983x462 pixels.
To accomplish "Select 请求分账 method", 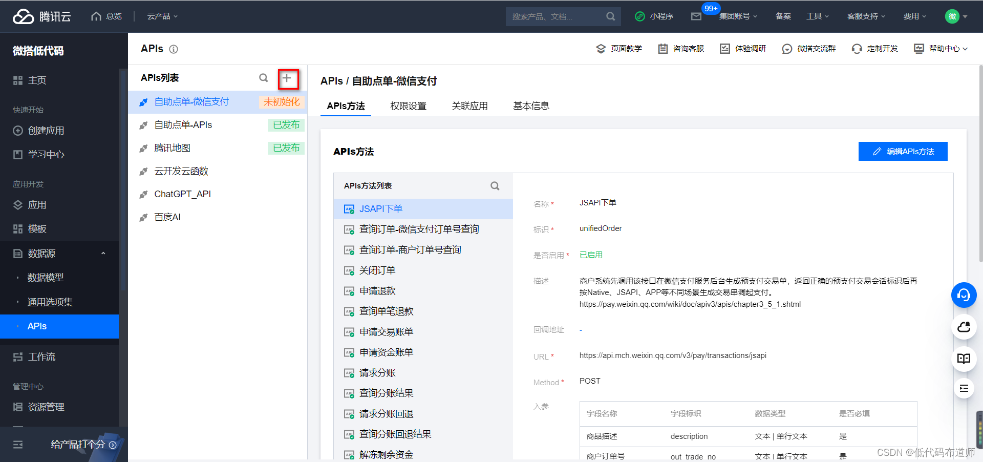I will point(423,373).
